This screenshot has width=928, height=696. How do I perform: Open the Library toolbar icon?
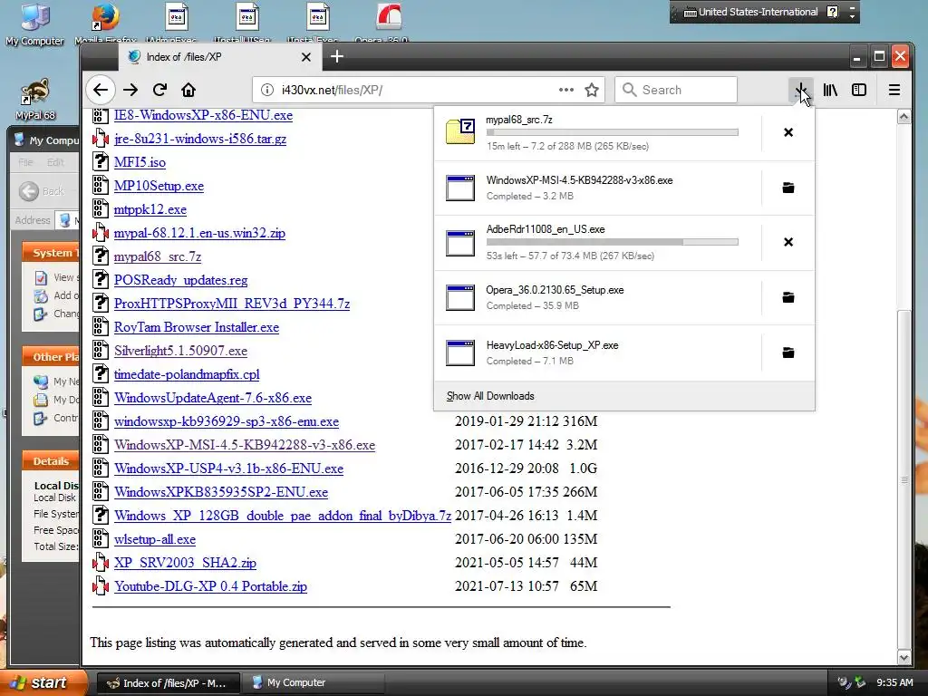830,90
